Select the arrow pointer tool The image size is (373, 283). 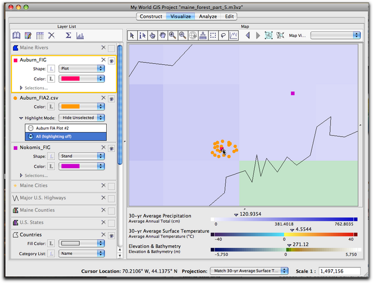(132, 36)
